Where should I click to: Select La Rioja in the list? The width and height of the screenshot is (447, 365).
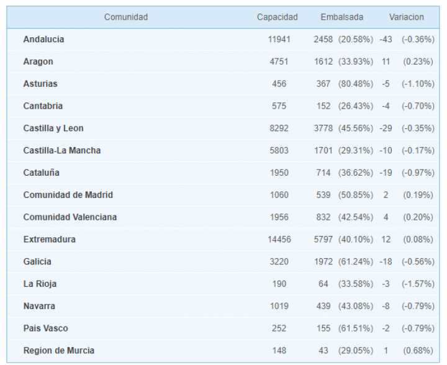point(40,284)
